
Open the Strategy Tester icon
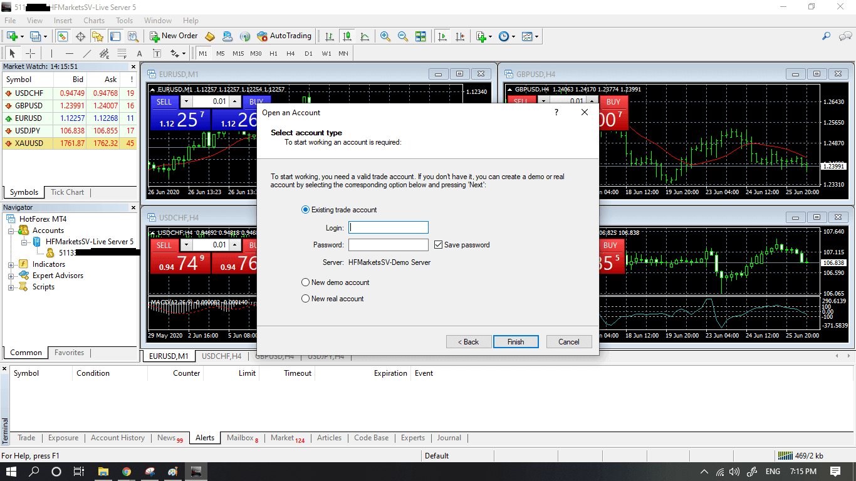[133, 36]
